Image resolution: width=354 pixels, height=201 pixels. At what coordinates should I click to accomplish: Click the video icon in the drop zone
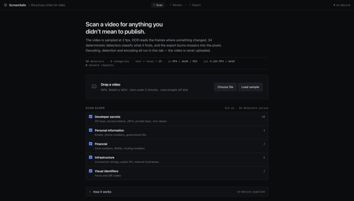(94, 86)
